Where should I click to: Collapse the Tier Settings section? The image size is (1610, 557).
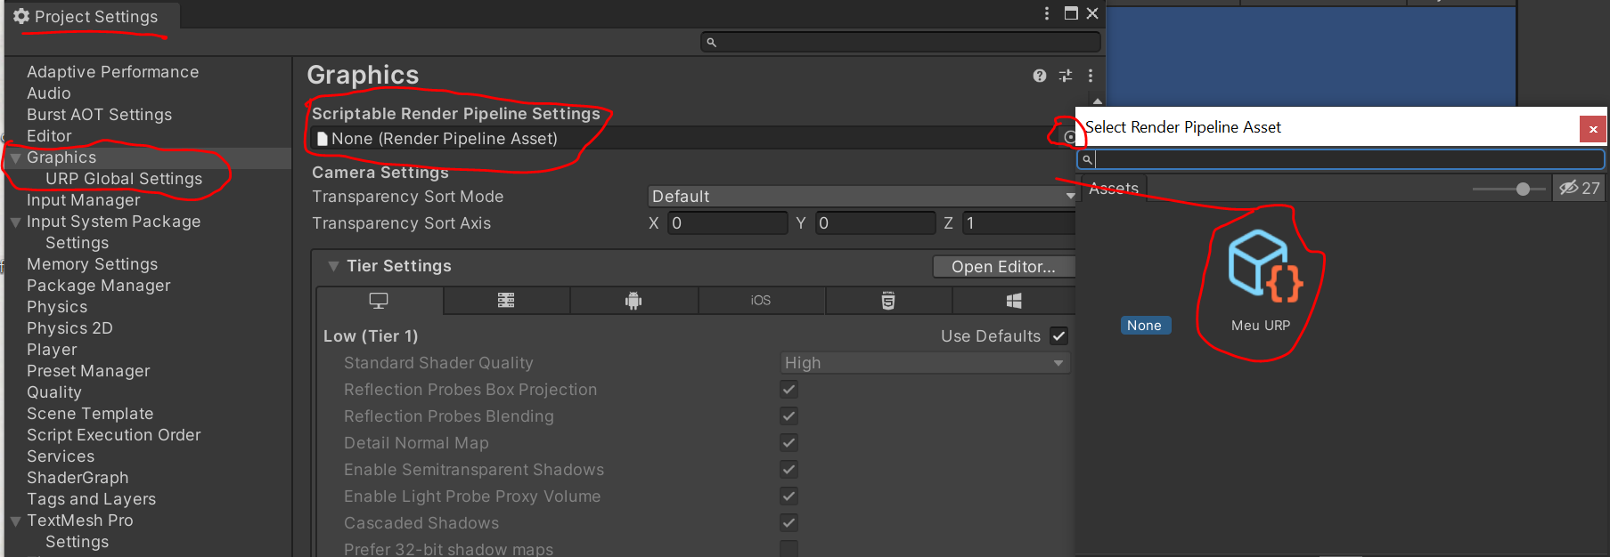click(x=333, y=266)
